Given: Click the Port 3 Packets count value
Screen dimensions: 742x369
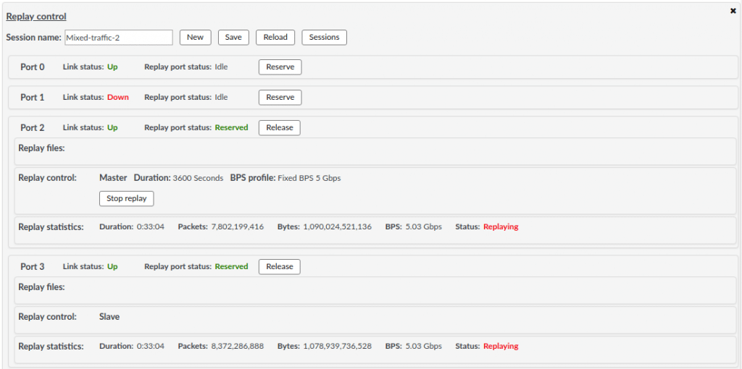Looking at the screenshot, I should pyautogui.click(x=238, y=347).
